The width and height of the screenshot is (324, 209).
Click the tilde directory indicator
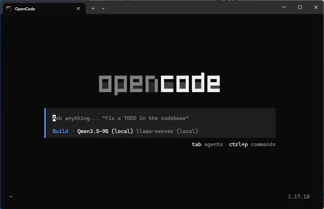11,196
